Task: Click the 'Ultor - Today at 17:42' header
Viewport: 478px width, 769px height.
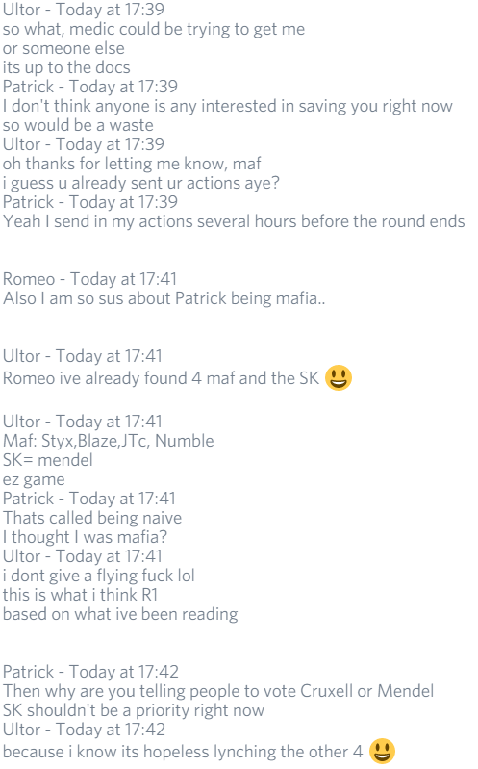Action: (84, 730)
